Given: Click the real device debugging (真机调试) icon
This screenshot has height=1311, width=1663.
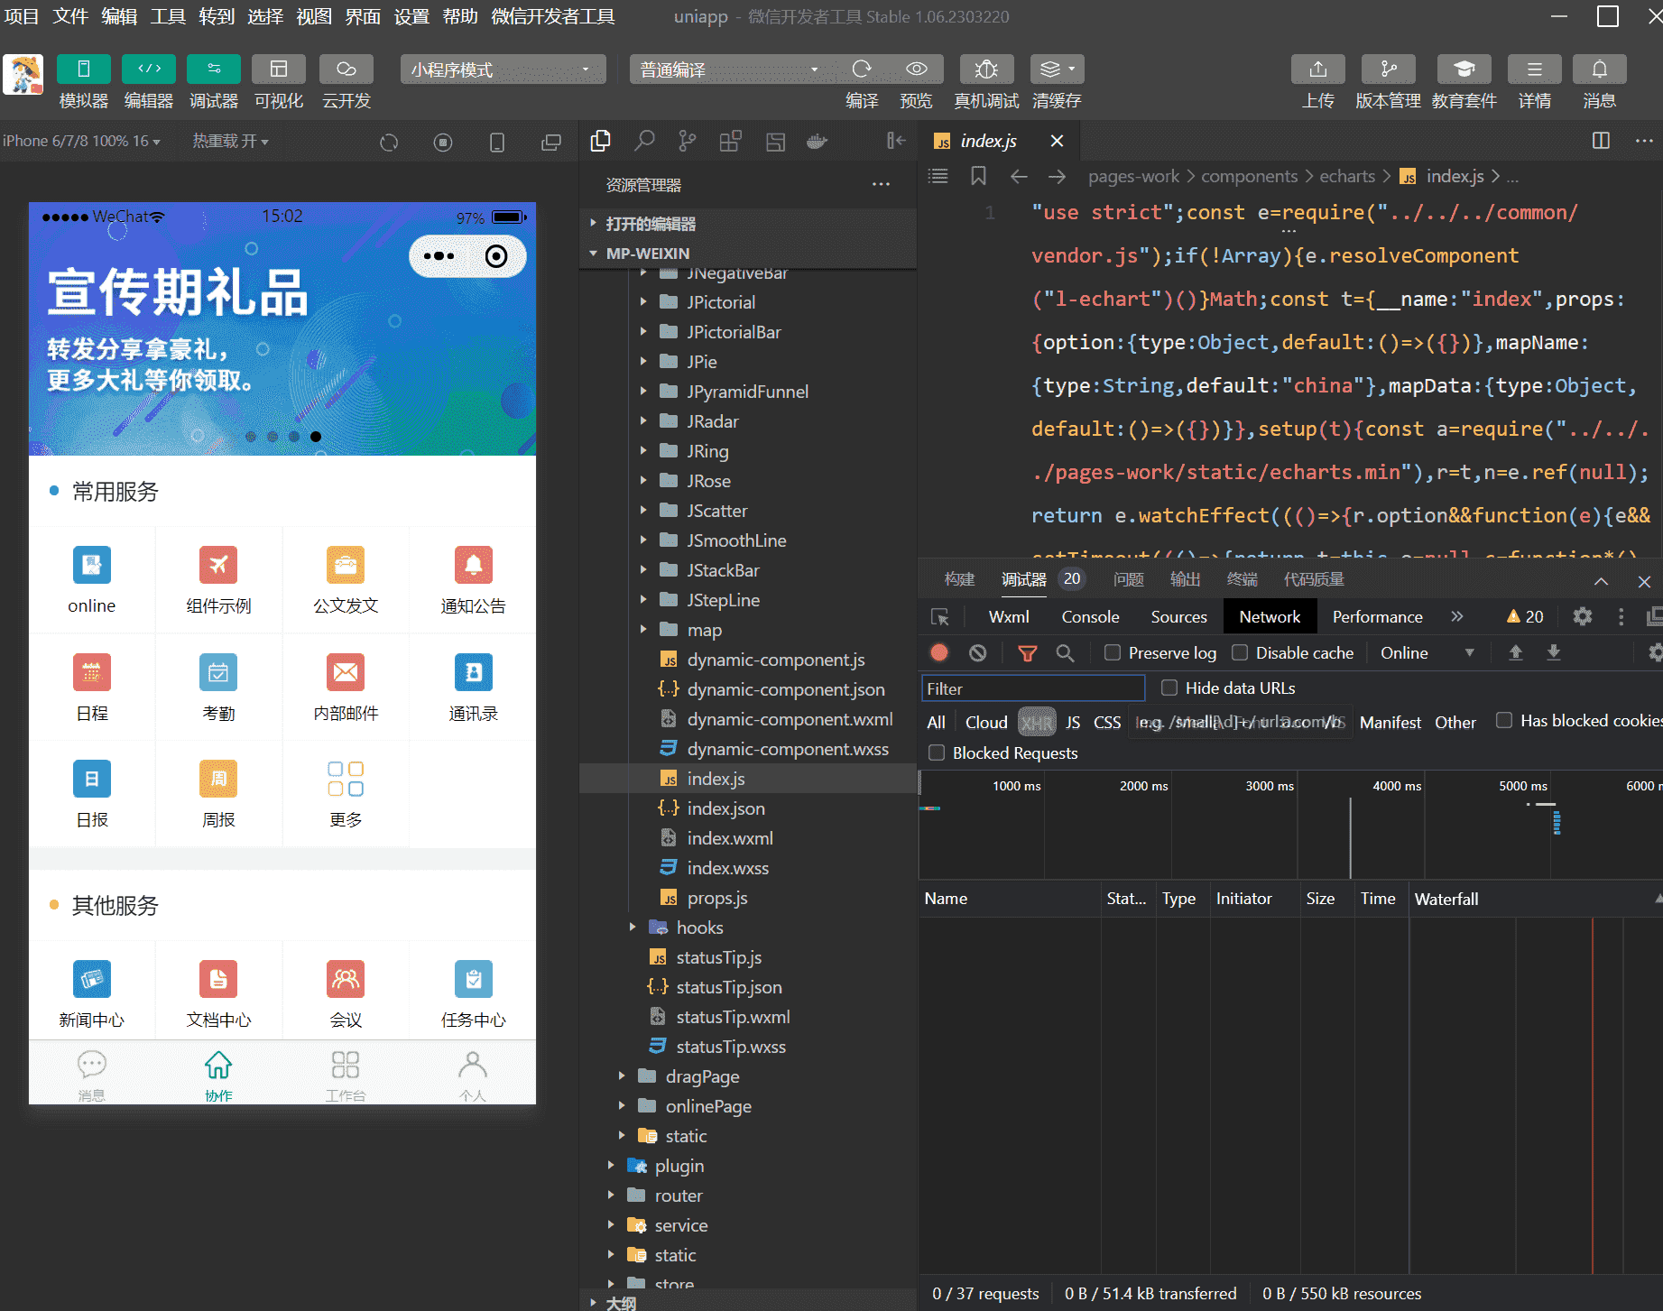Looking at the screenshot, I should tap(986, 69).
